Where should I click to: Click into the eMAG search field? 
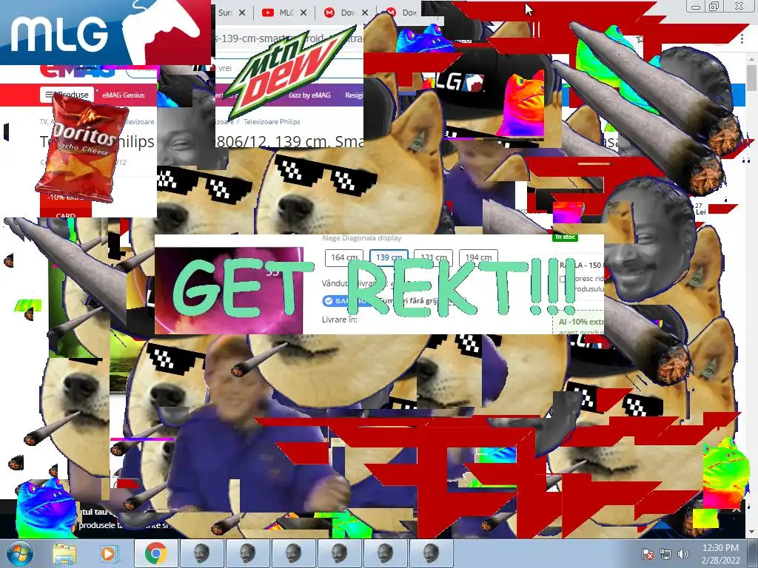point(289,68)
